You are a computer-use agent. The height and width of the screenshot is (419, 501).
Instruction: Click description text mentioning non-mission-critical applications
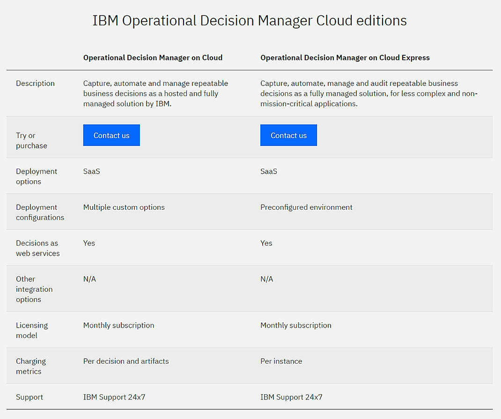coord(369,94)
